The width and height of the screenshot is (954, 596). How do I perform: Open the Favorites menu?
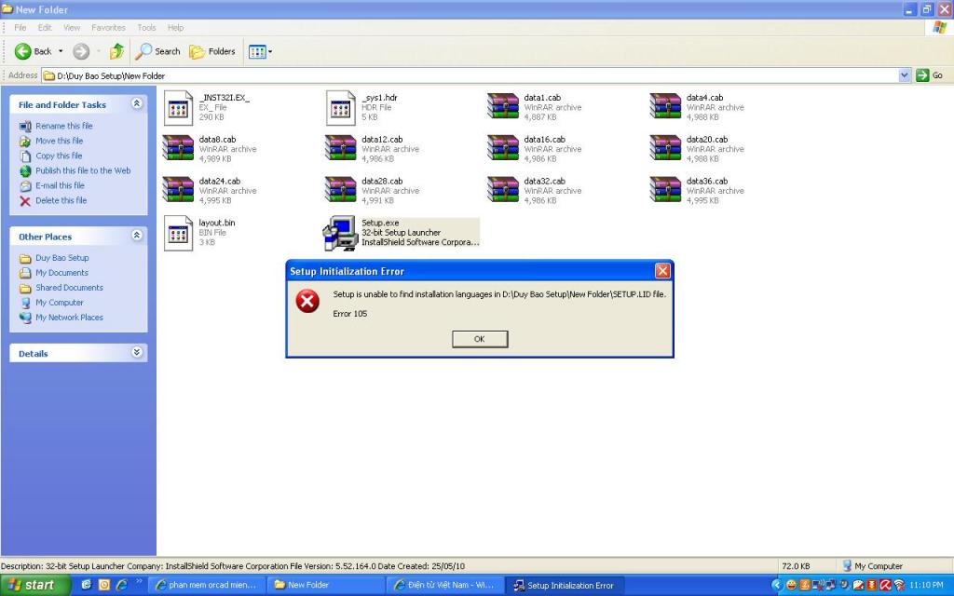click(x=108, y=27)
